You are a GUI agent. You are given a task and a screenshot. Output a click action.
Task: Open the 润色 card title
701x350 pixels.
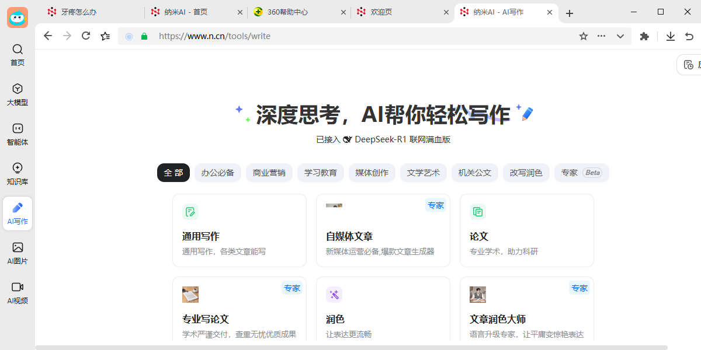[x=335, y=319]
